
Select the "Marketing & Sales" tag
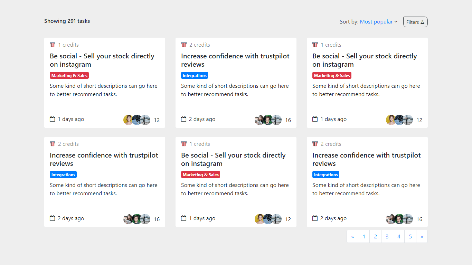69,75
